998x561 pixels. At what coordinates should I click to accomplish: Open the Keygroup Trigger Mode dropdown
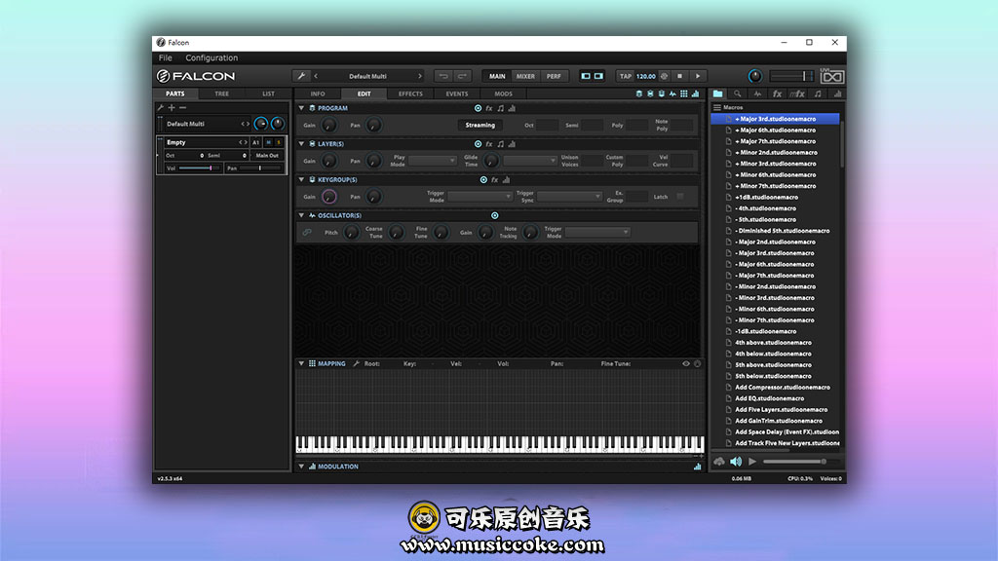[480, 197]
